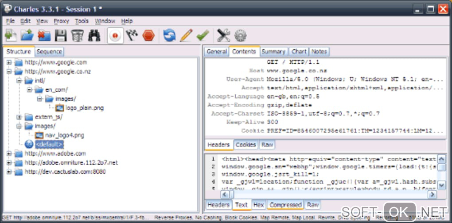The image size is (452, 223).
Task: Switch to the General tab
Action: coord(217,52)
